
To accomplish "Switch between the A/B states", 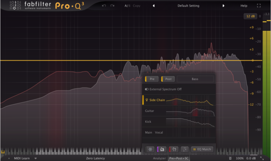I will [x=128, y=6].
